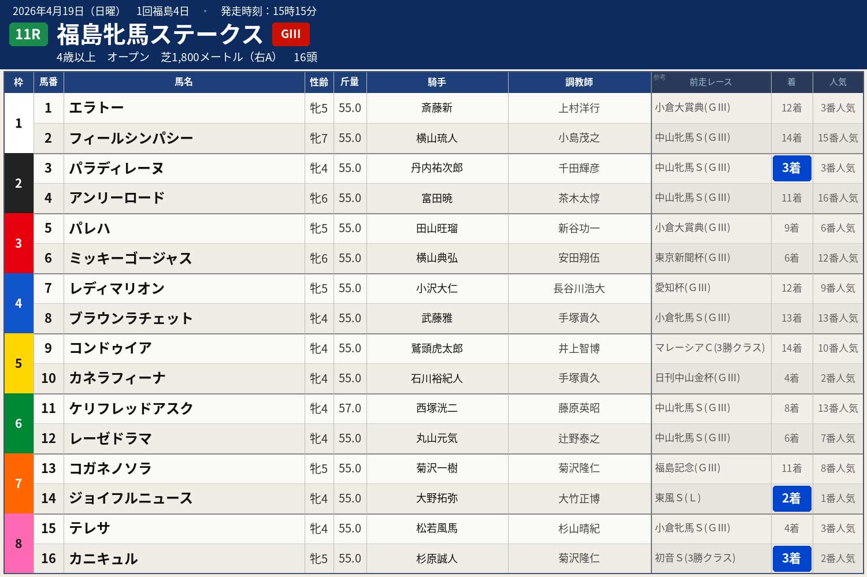Click 東風S(L) previous race
The image size is (867, 577).
pos(677,498)
